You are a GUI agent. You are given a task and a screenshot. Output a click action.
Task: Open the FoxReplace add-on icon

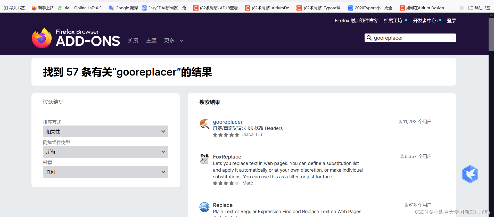coord(204,159)
